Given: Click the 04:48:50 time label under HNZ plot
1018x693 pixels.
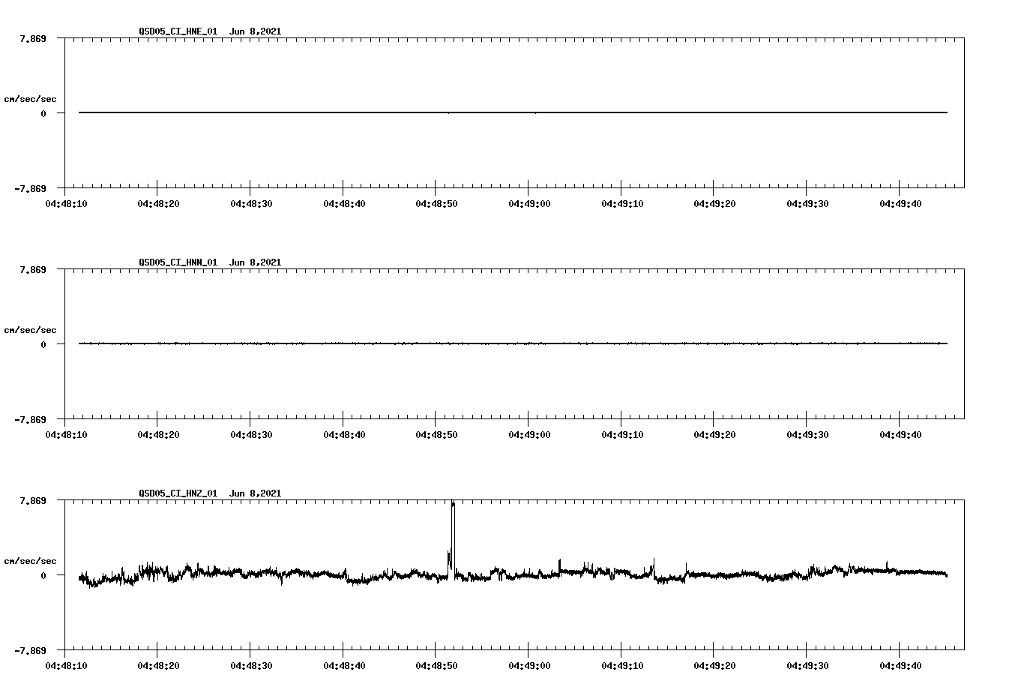Looking at the screenshot, I should [436, 665].
